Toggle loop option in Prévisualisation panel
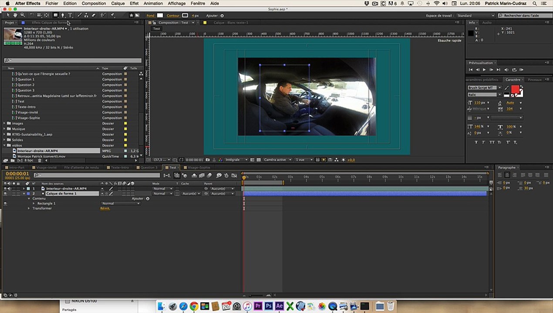The image size is (553, 313). (x=514, y=70)
